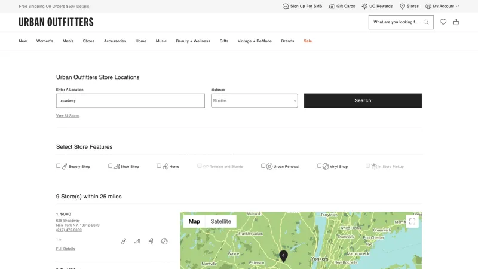Open the New menu

tap(23, 41)
